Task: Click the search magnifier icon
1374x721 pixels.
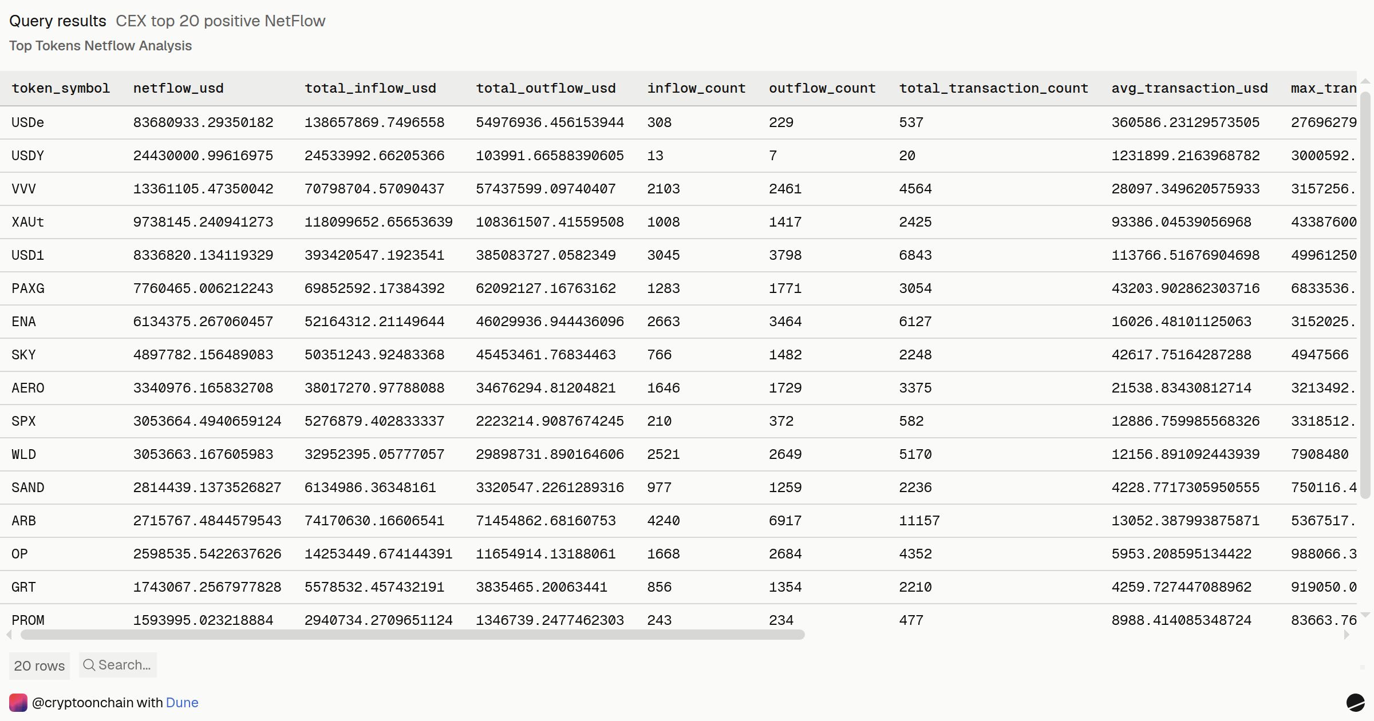Action: click(x=89, y=665)
